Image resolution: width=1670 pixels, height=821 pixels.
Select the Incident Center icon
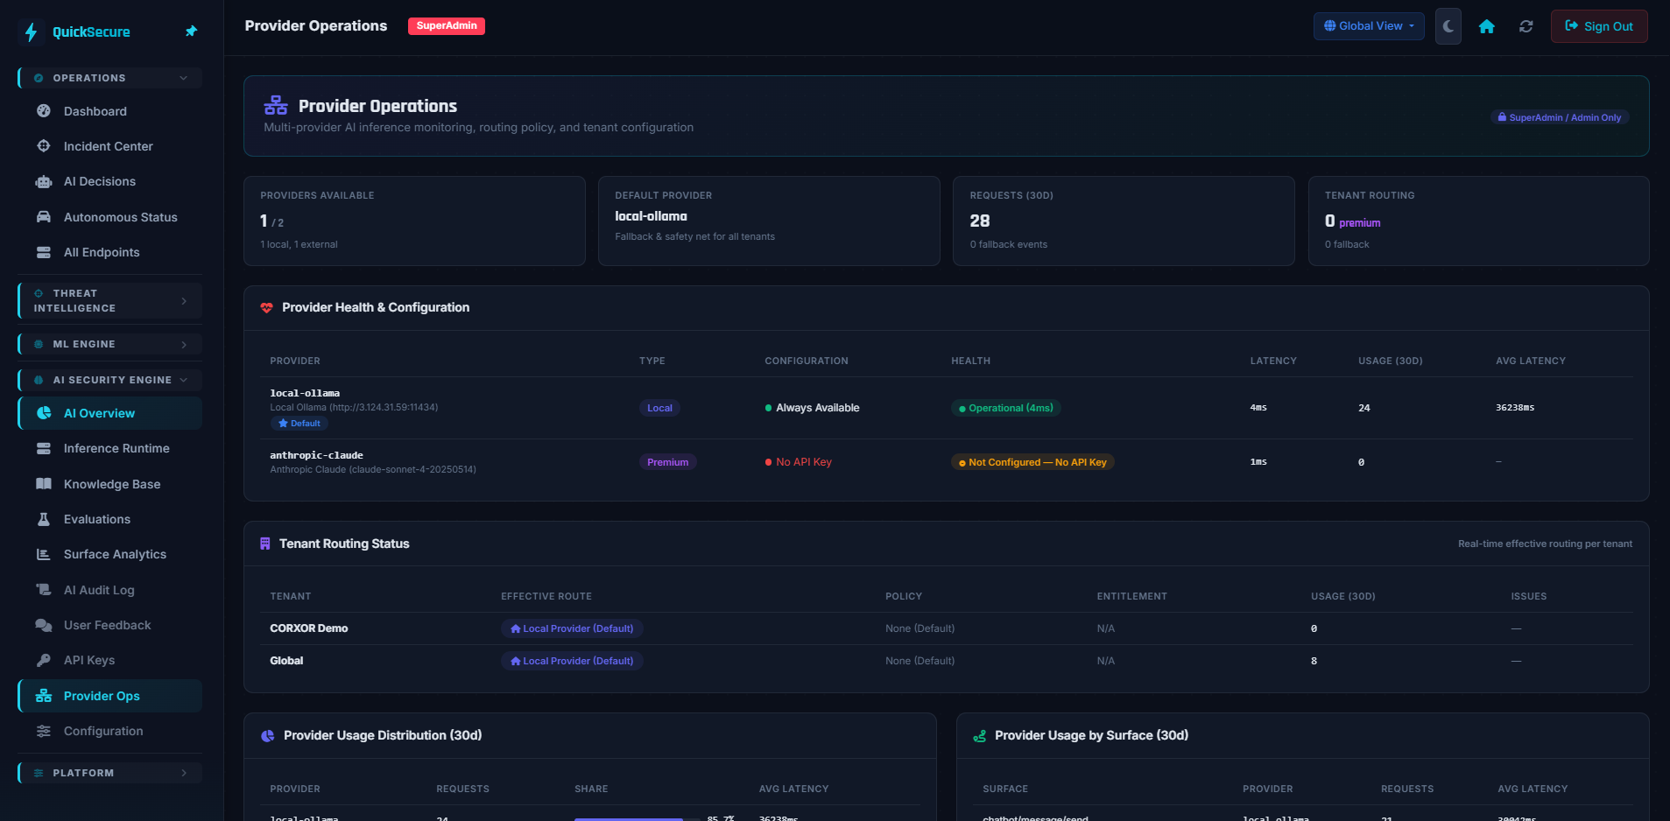coord(43,146)
